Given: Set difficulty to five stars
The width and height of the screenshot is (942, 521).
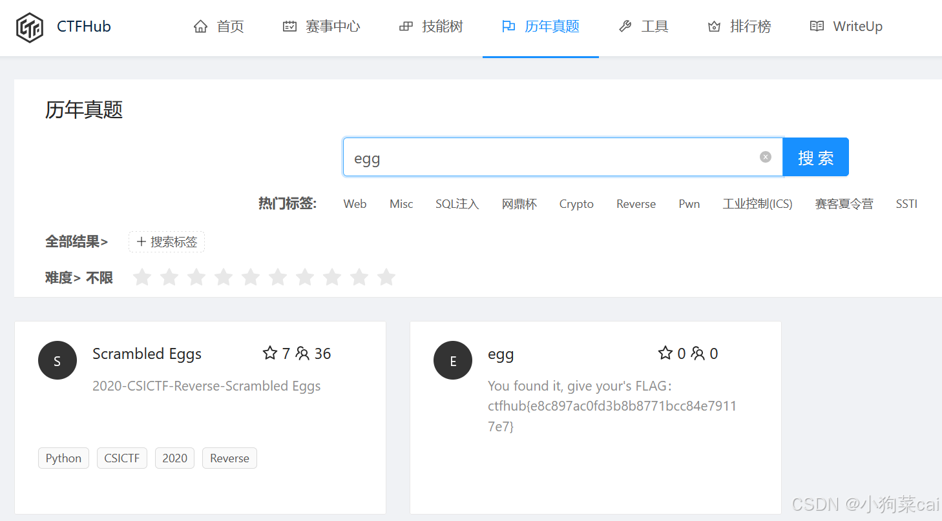Looking at the screenshot, I should (251, 278).
